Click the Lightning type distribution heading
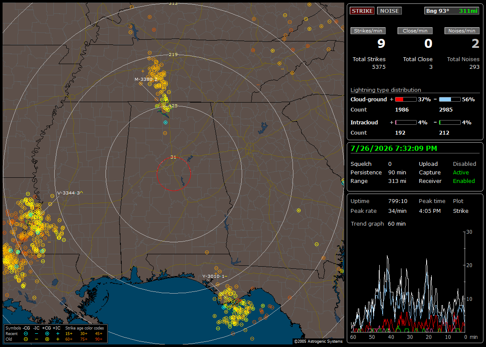This screenshot has height=347, width=486. 386,90
